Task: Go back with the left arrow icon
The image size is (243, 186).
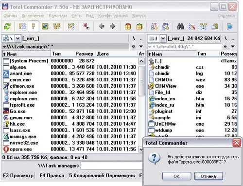Action: (x=102, y=26)
